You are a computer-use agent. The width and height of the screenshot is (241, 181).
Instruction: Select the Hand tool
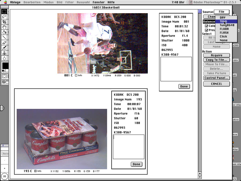pyautogui.click(x=4, y=27)
